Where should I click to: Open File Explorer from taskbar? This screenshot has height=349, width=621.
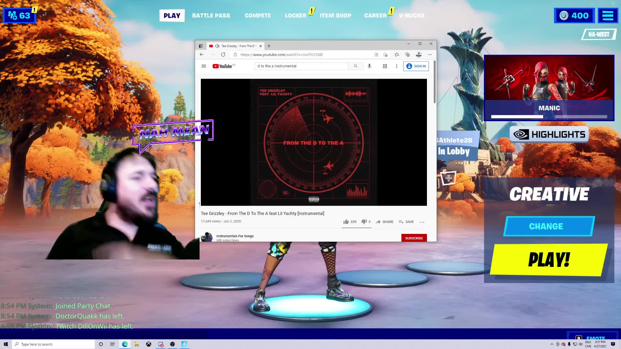[136, 344]
